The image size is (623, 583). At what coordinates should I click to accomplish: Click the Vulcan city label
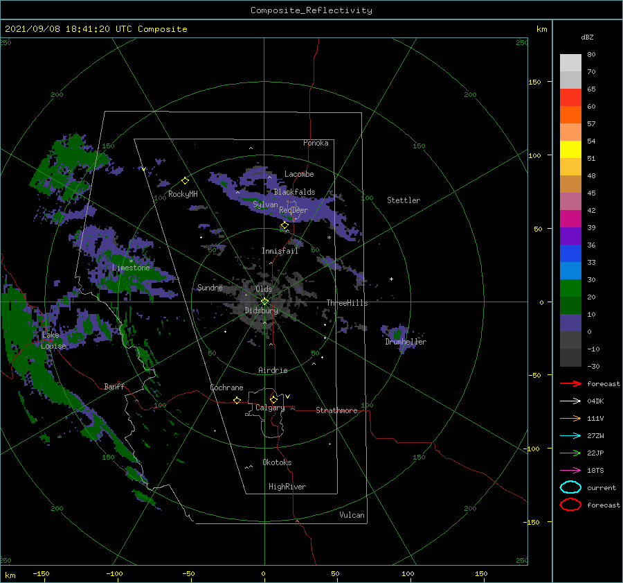coord(352,515)
